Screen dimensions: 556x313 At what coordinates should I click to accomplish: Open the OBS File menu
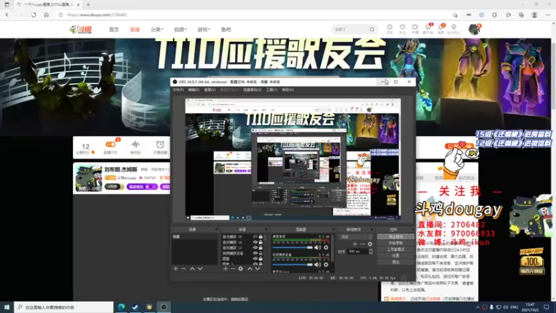(178, 90)
